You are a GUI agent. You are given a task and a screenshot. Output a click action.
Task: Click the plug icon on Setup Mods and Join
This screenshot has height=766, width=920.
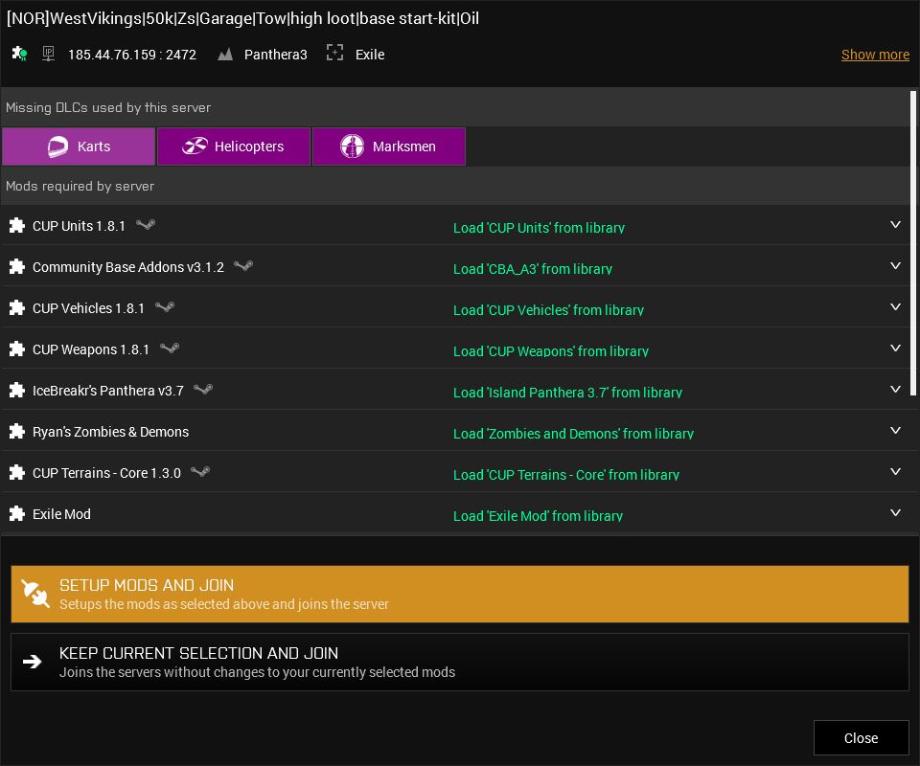point(35,594)
